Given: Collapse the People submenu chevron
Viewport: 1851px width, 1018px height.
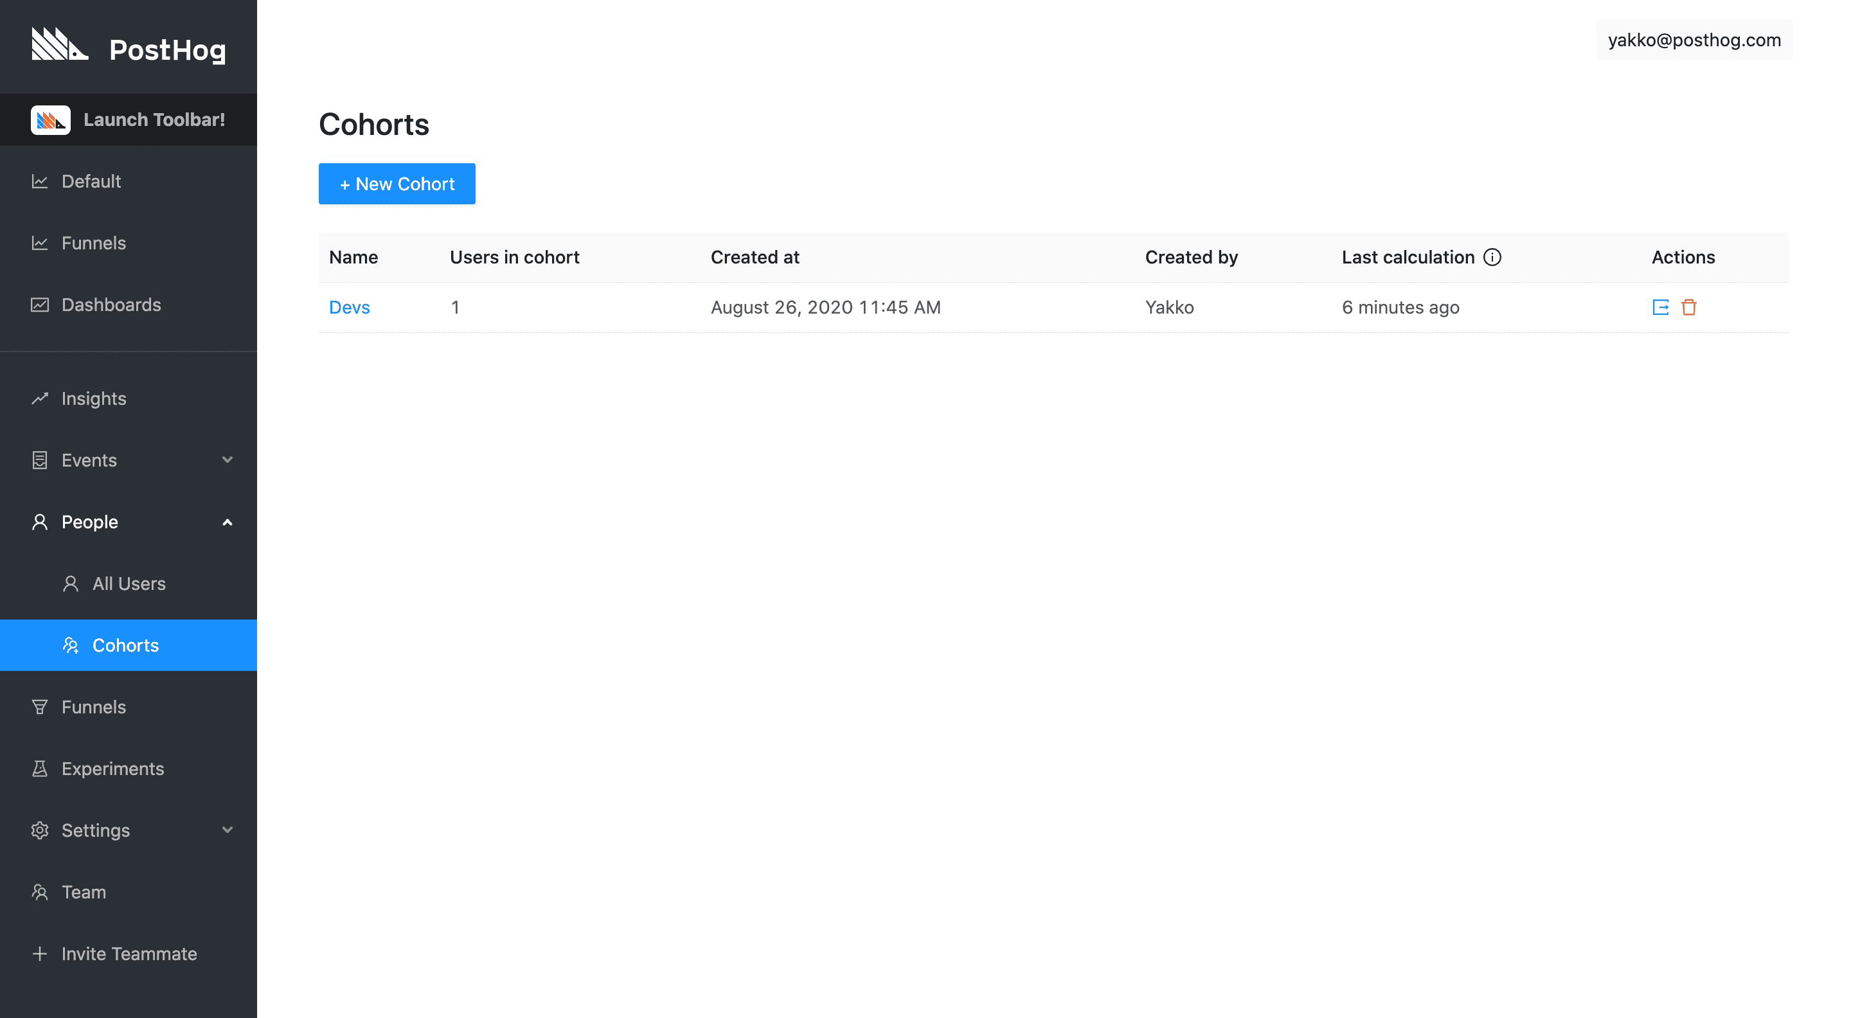Looking at the screenshot, I should point(228,522).
